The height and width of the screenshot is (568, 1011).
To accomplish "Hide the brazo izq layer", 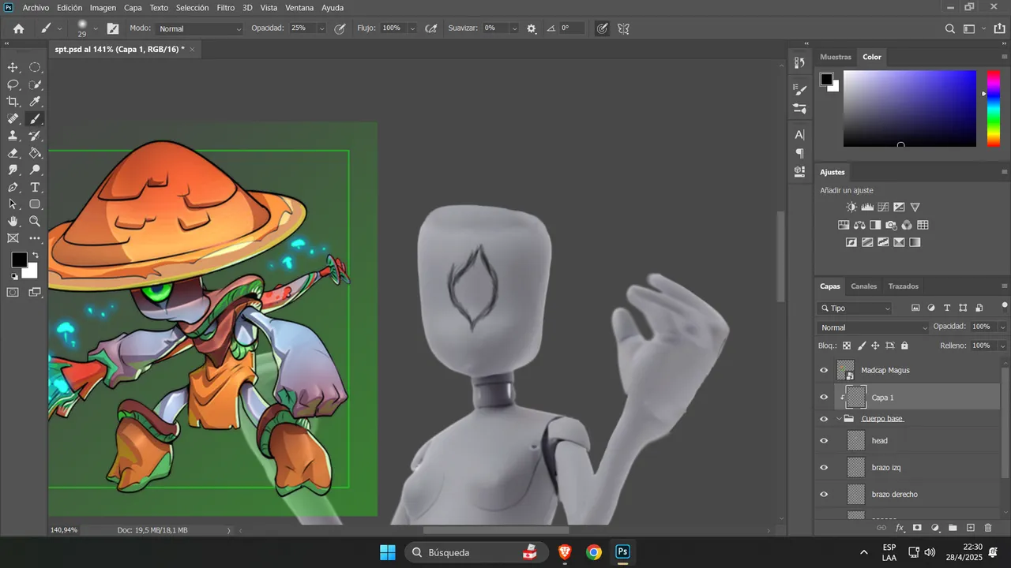I will coord(824,468).
